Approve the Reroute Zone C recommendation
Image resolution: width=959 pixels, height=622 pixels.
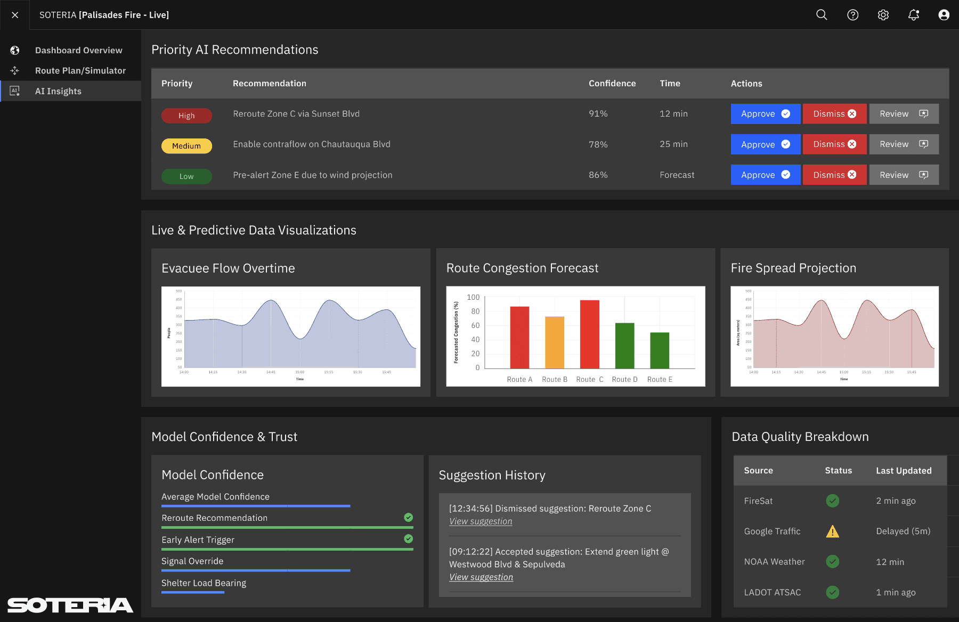pos(765,114)
